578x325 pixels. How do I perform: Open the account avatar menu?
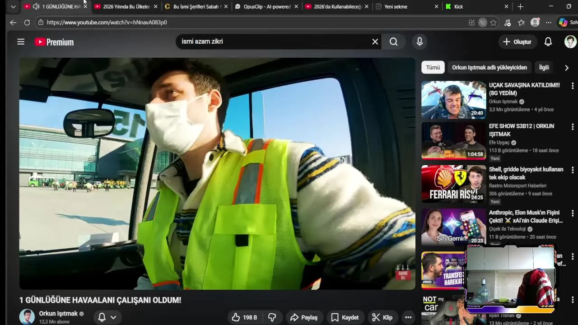tap(570, 42)
